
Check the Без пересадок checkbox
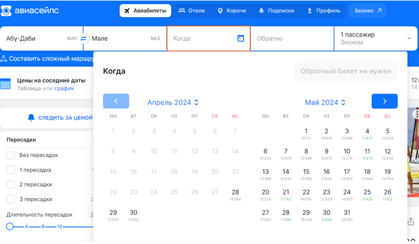point(11,155)
